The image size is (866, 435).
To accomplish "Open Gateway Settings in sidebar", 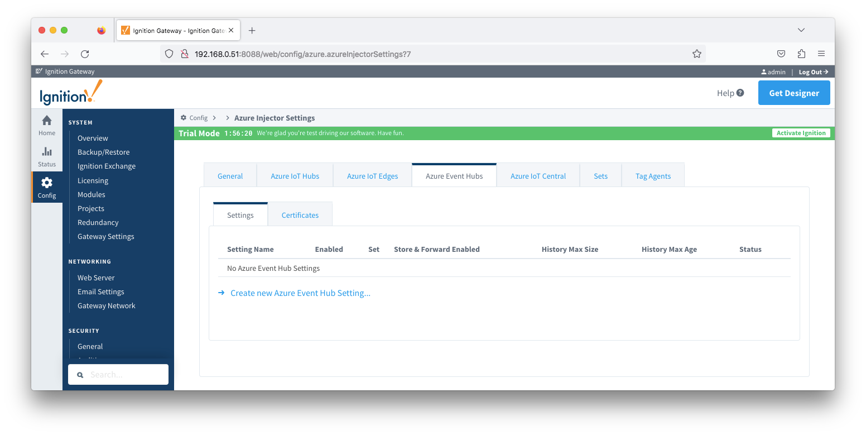I will [105, 236].
